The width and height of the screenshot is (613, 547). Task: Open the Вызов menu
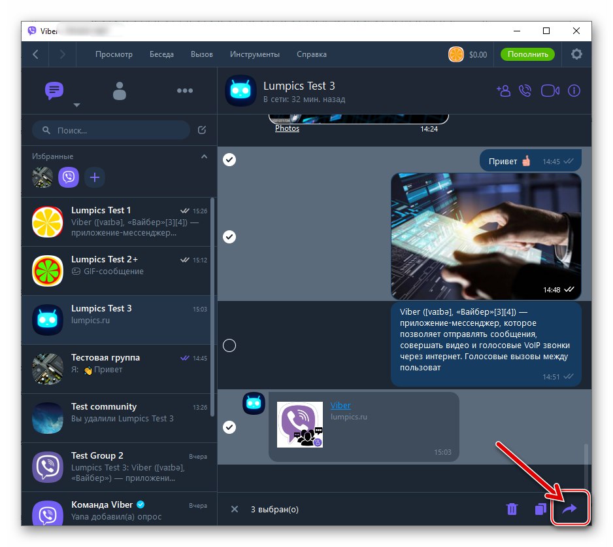coord(202,54)
